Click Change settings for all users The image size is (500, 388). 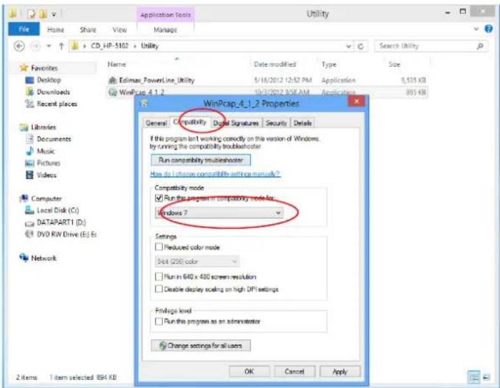(201, 346)
